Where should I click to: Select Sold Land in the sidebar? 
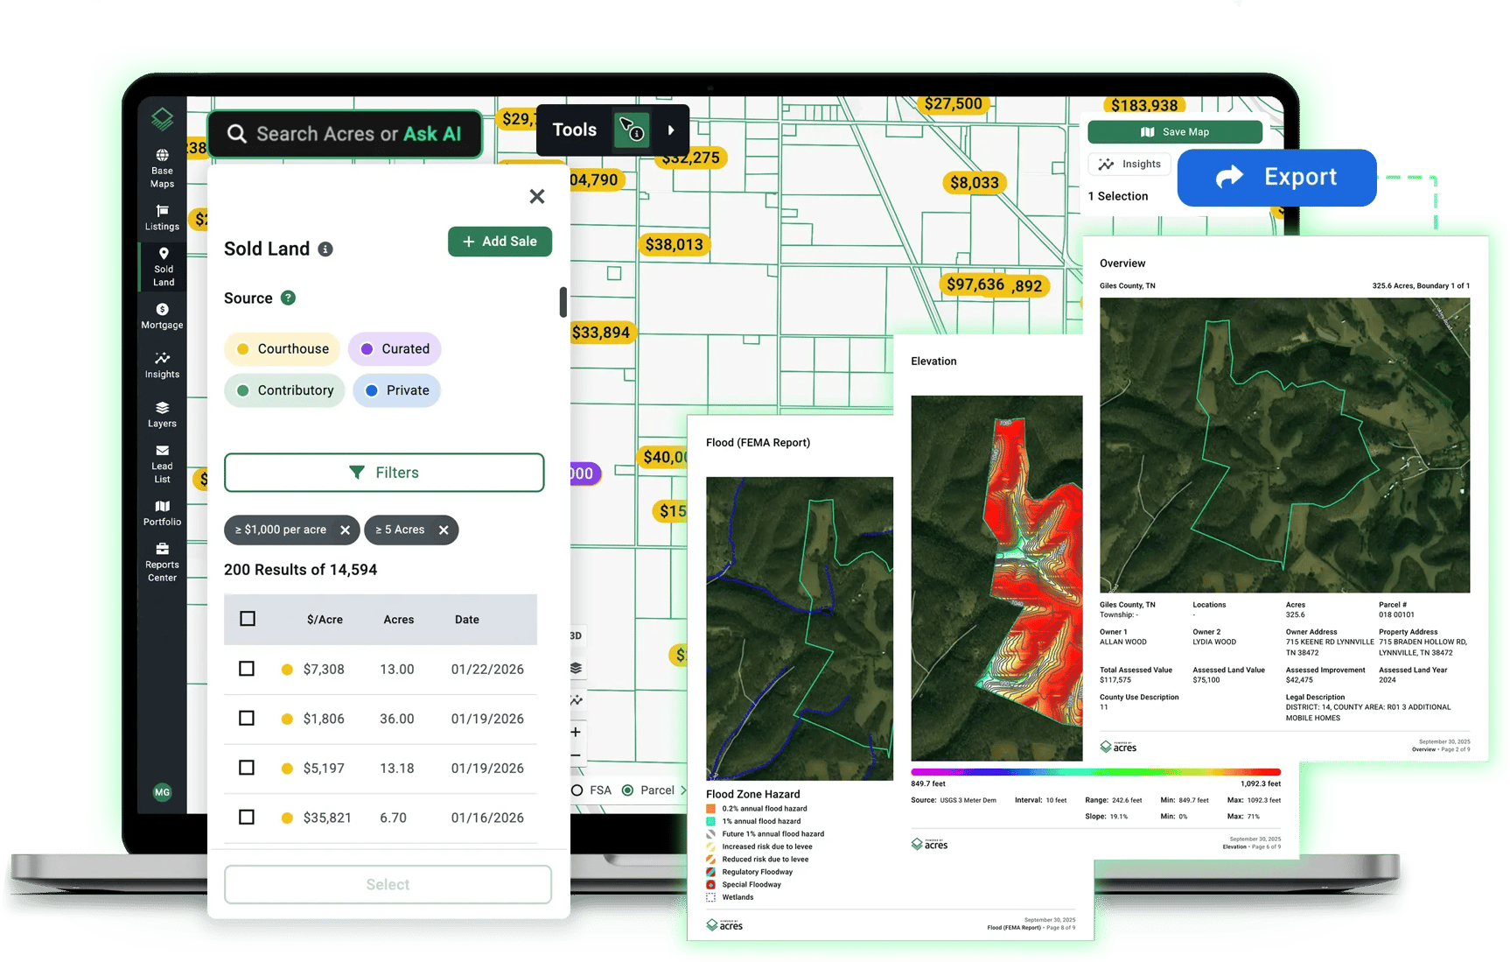tap(163, 267)
